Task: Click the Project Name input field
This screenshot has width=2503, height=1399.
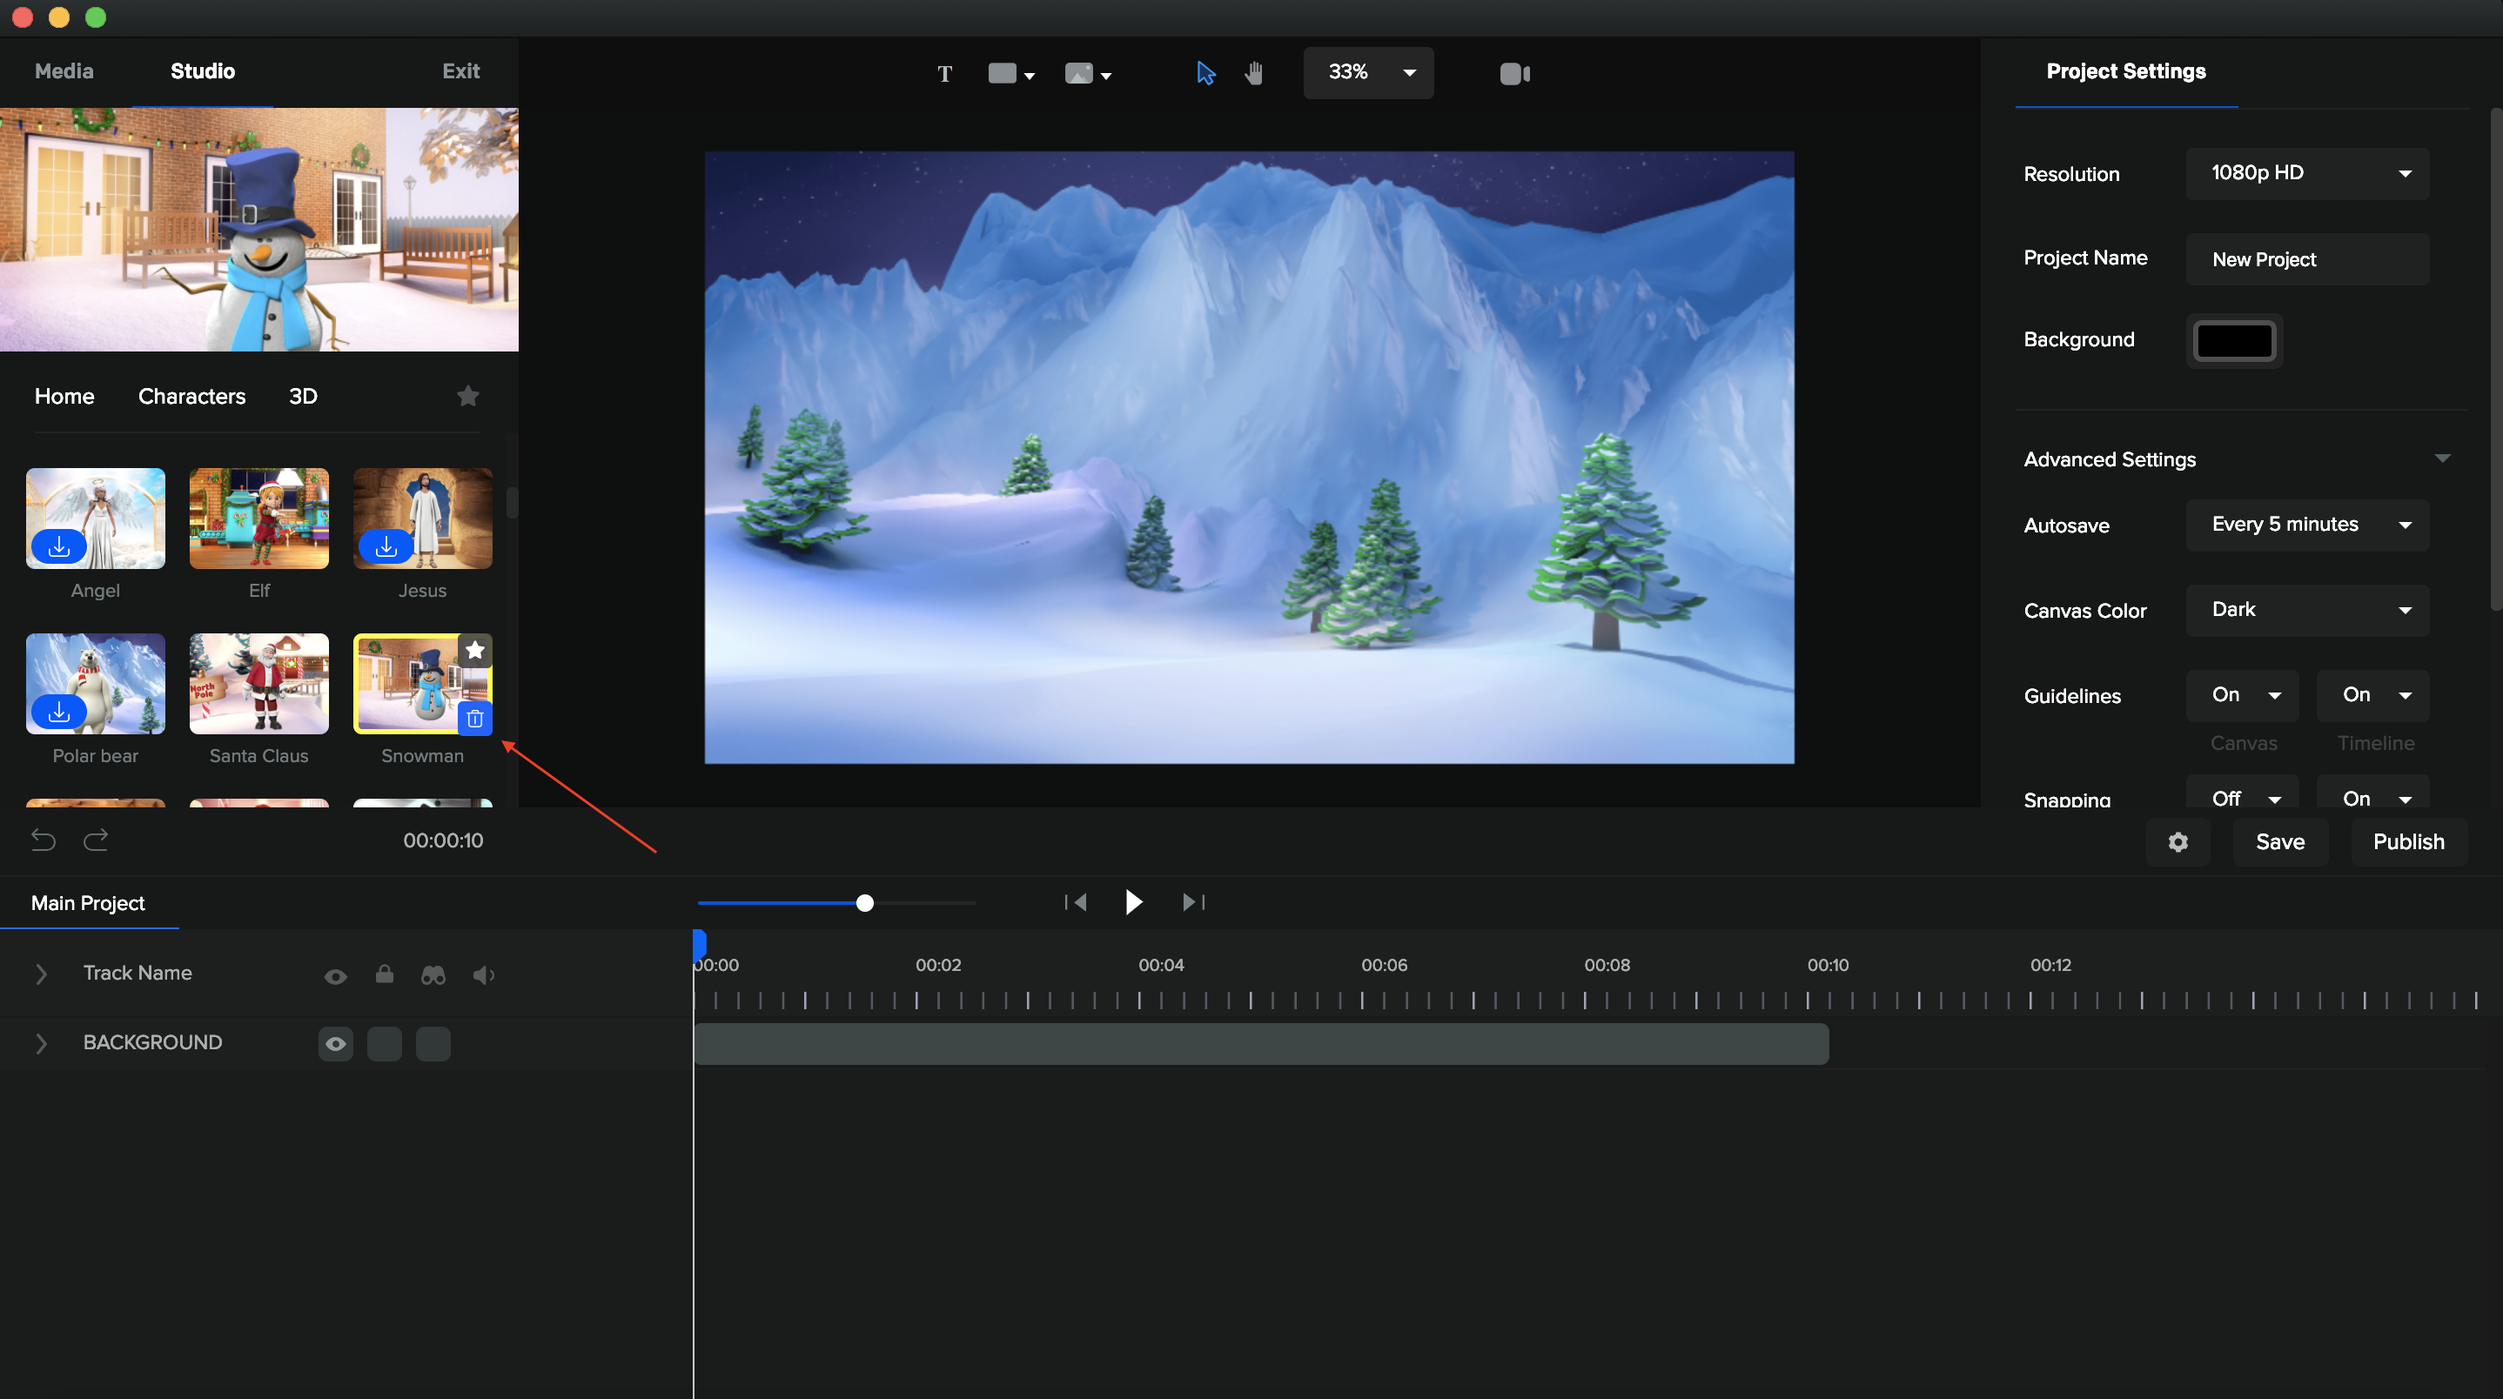Action: pos(2308,259)
